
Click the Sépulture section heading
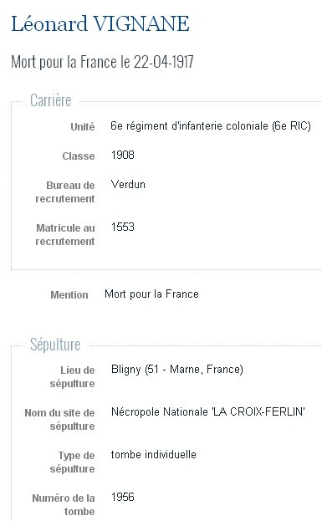click(55, 345)
